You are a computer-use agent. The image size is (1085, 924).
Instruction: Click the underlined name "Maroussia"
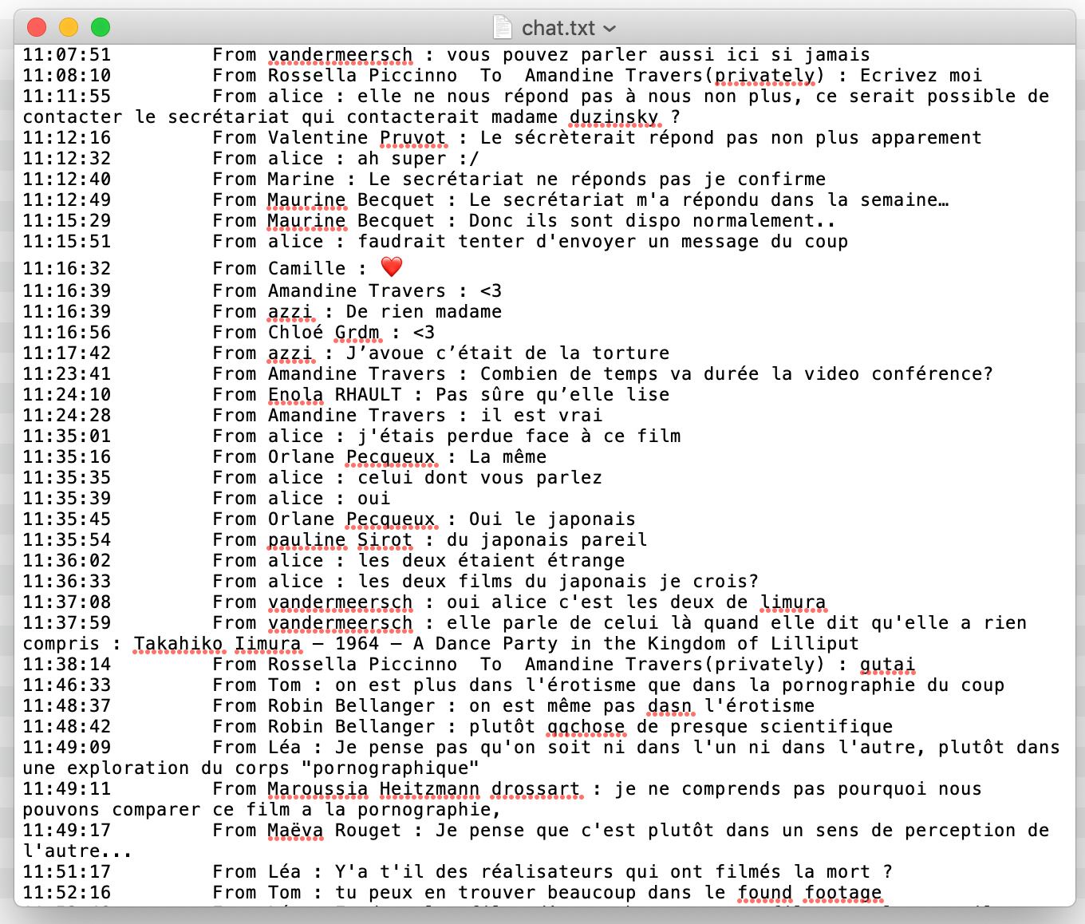click(x=318, y=789)
